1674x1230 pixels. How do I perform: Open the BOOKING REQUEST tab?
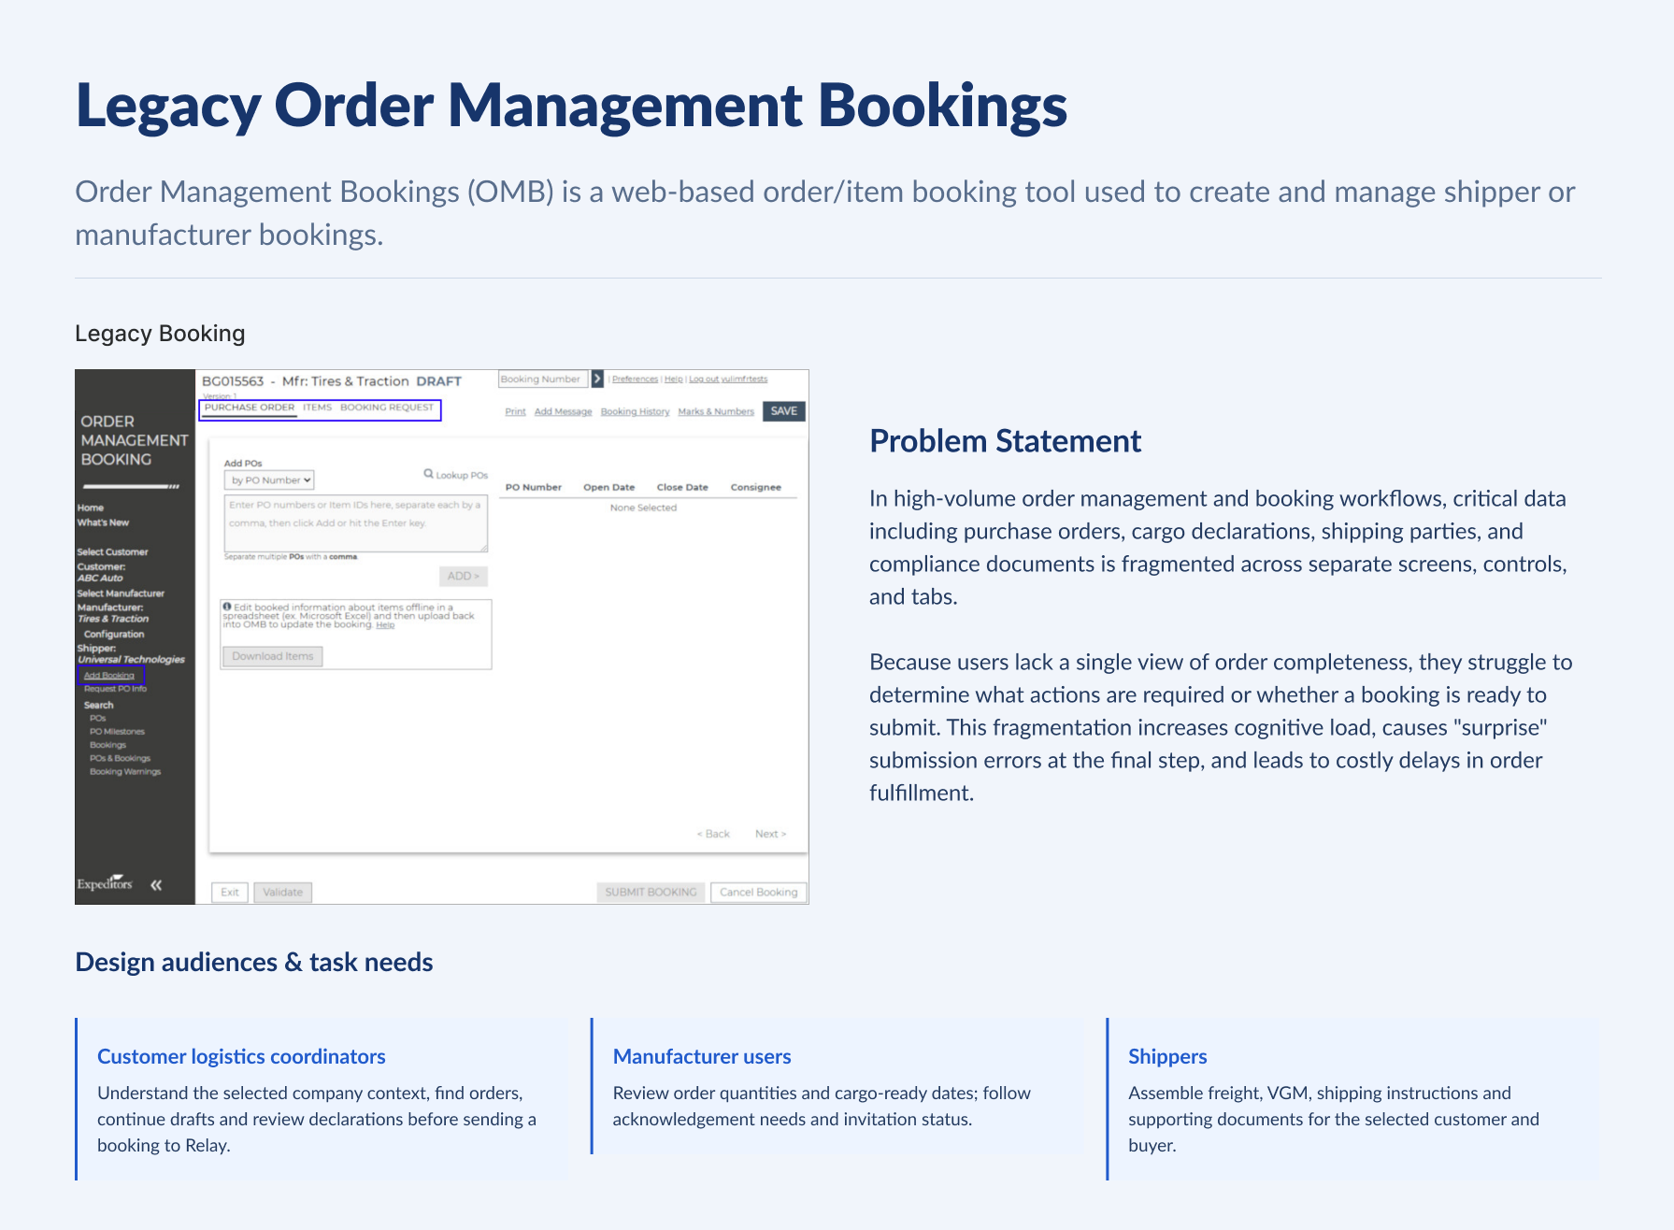[x=387, y=408]
